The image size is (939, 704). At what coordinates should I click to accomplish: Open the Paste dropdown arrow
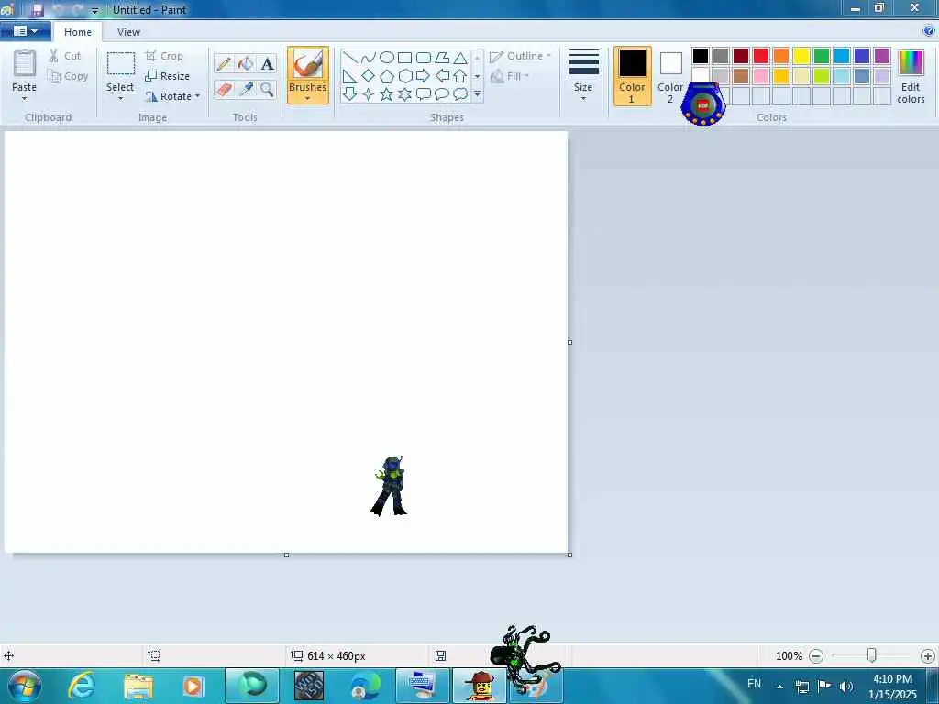coord(24,99)
